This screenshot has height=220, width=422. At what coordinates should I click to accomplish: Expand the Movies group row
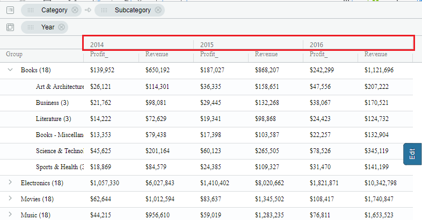10,198
